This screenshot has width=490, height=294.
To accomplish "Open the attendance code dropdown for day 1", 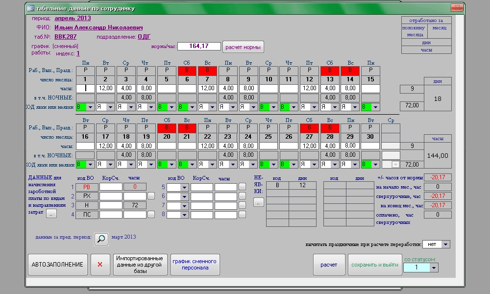I will (90, 107).
